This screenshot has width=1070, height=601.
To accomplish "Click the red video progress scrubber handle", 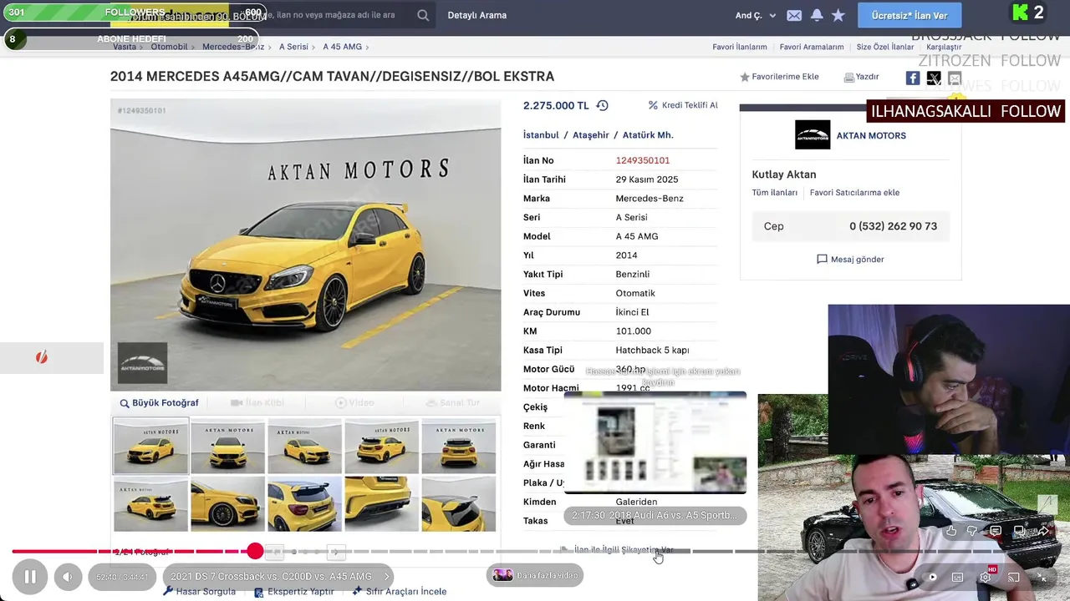I will [255, 551].
